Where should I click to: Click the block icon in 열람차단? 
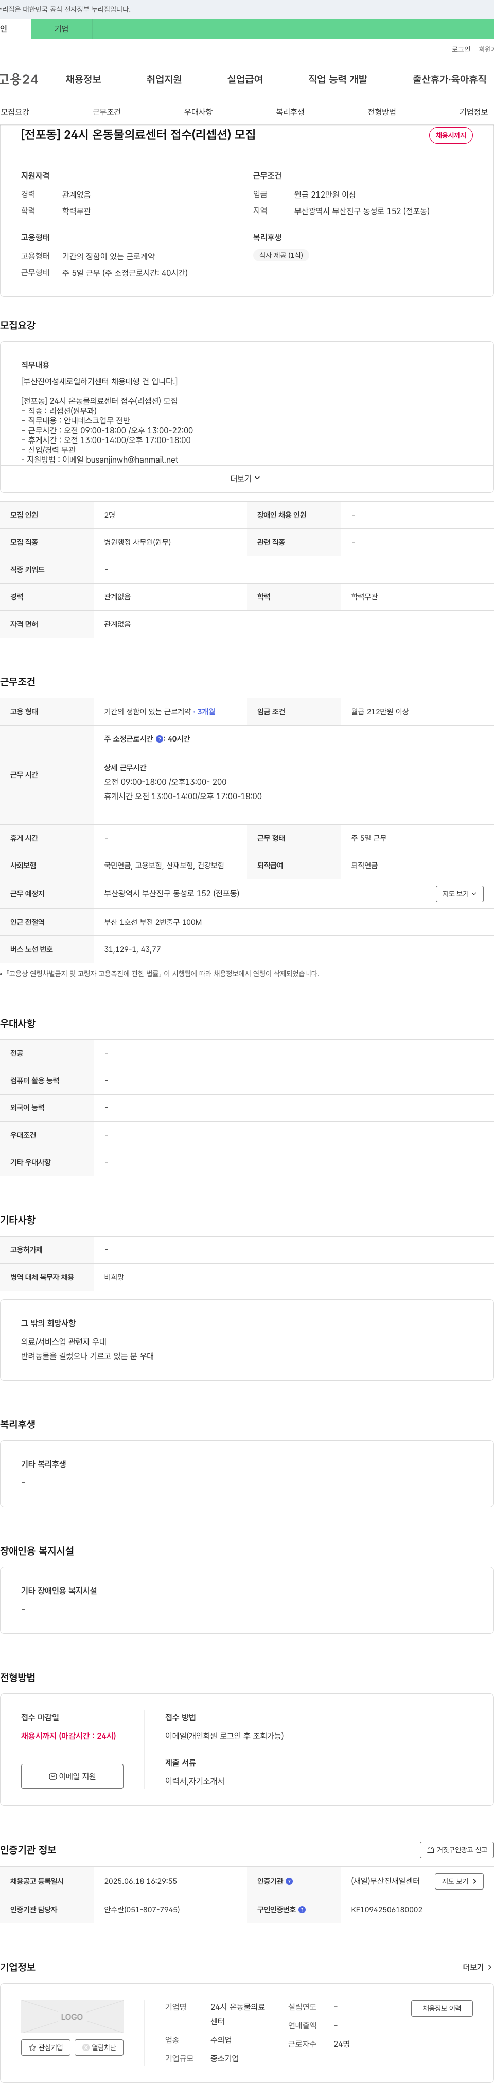point(86,2047)
